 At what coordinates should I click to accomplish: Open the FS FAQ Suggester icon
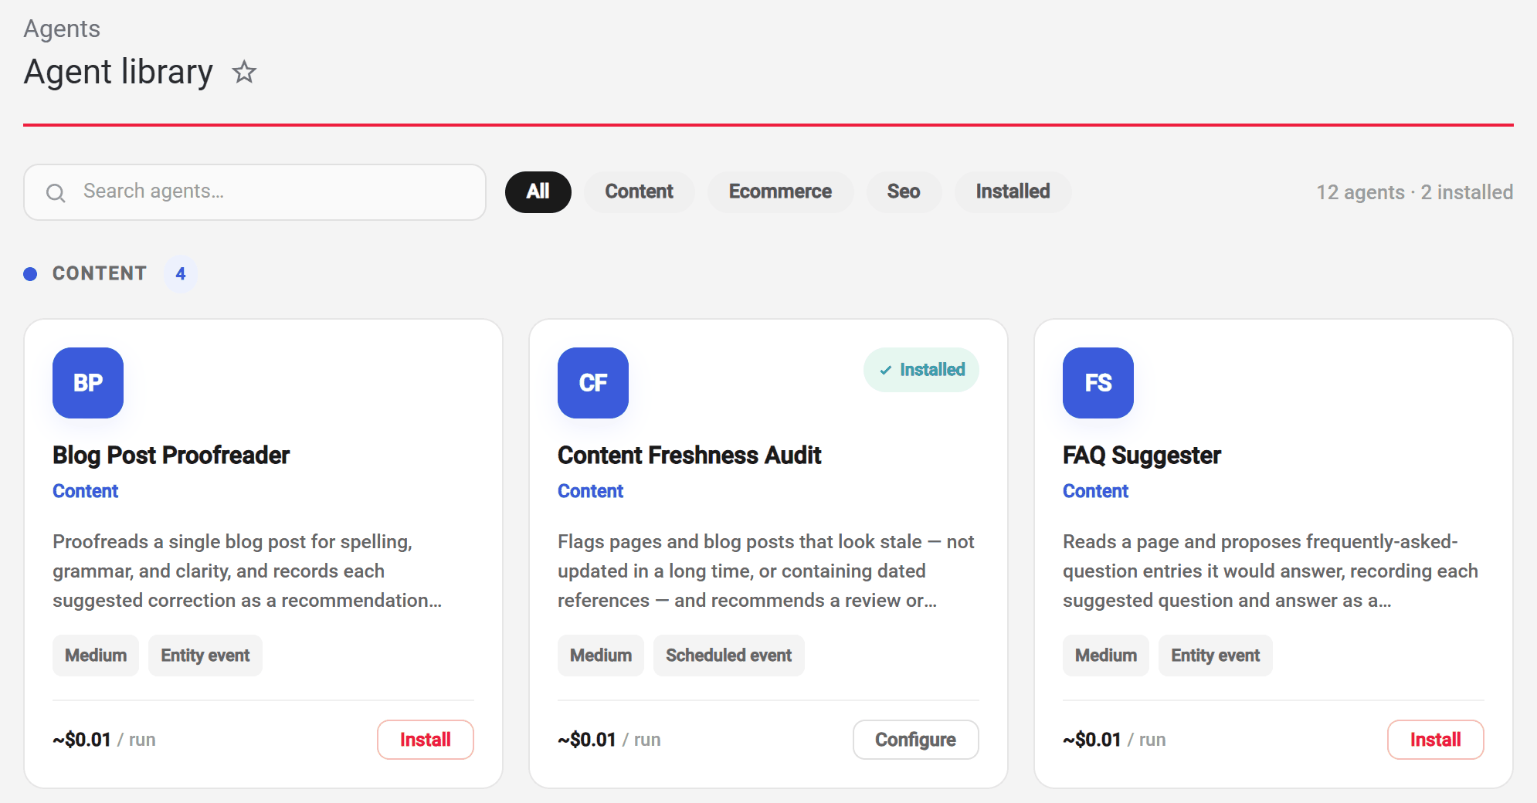(x=1098, y=383)
